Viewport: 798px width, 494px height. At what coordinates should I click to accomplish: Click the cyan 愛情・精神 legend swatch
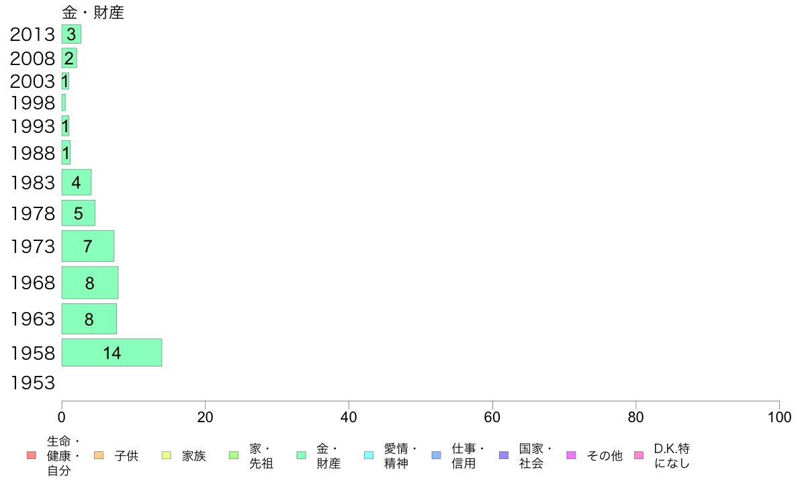tap(369, 455)
